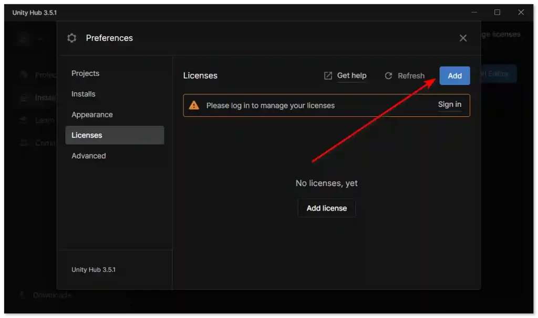Click the dimmed Learn icon behind the dialog
538x318 pixels.
pos(23,120)
